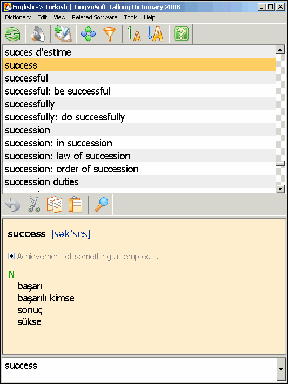Viewport: 288px width, 384px height.
Task: Click the magnifier search icon
Action: point(101,204)
